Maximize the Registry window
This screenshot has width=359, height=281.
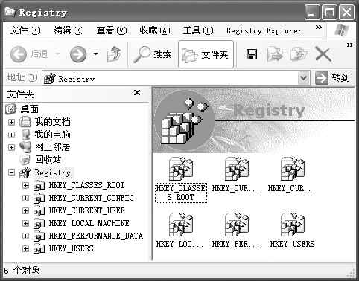[329, 13]
